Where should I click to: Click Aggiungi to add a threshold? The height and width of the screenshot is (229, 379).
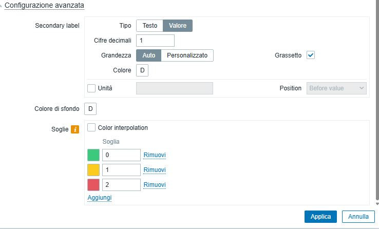pos(100,198)
